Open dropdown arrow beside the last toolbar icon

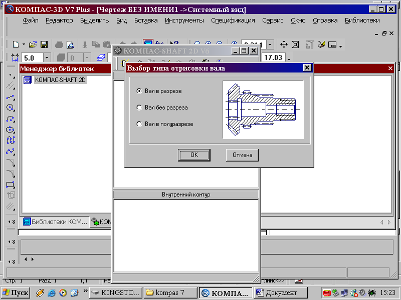point(340,46)
